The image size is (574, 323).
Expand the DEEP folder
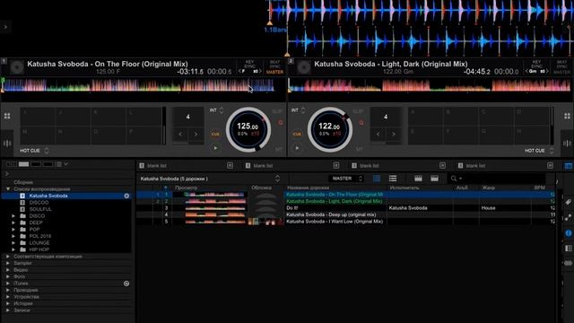pos(13,223)
